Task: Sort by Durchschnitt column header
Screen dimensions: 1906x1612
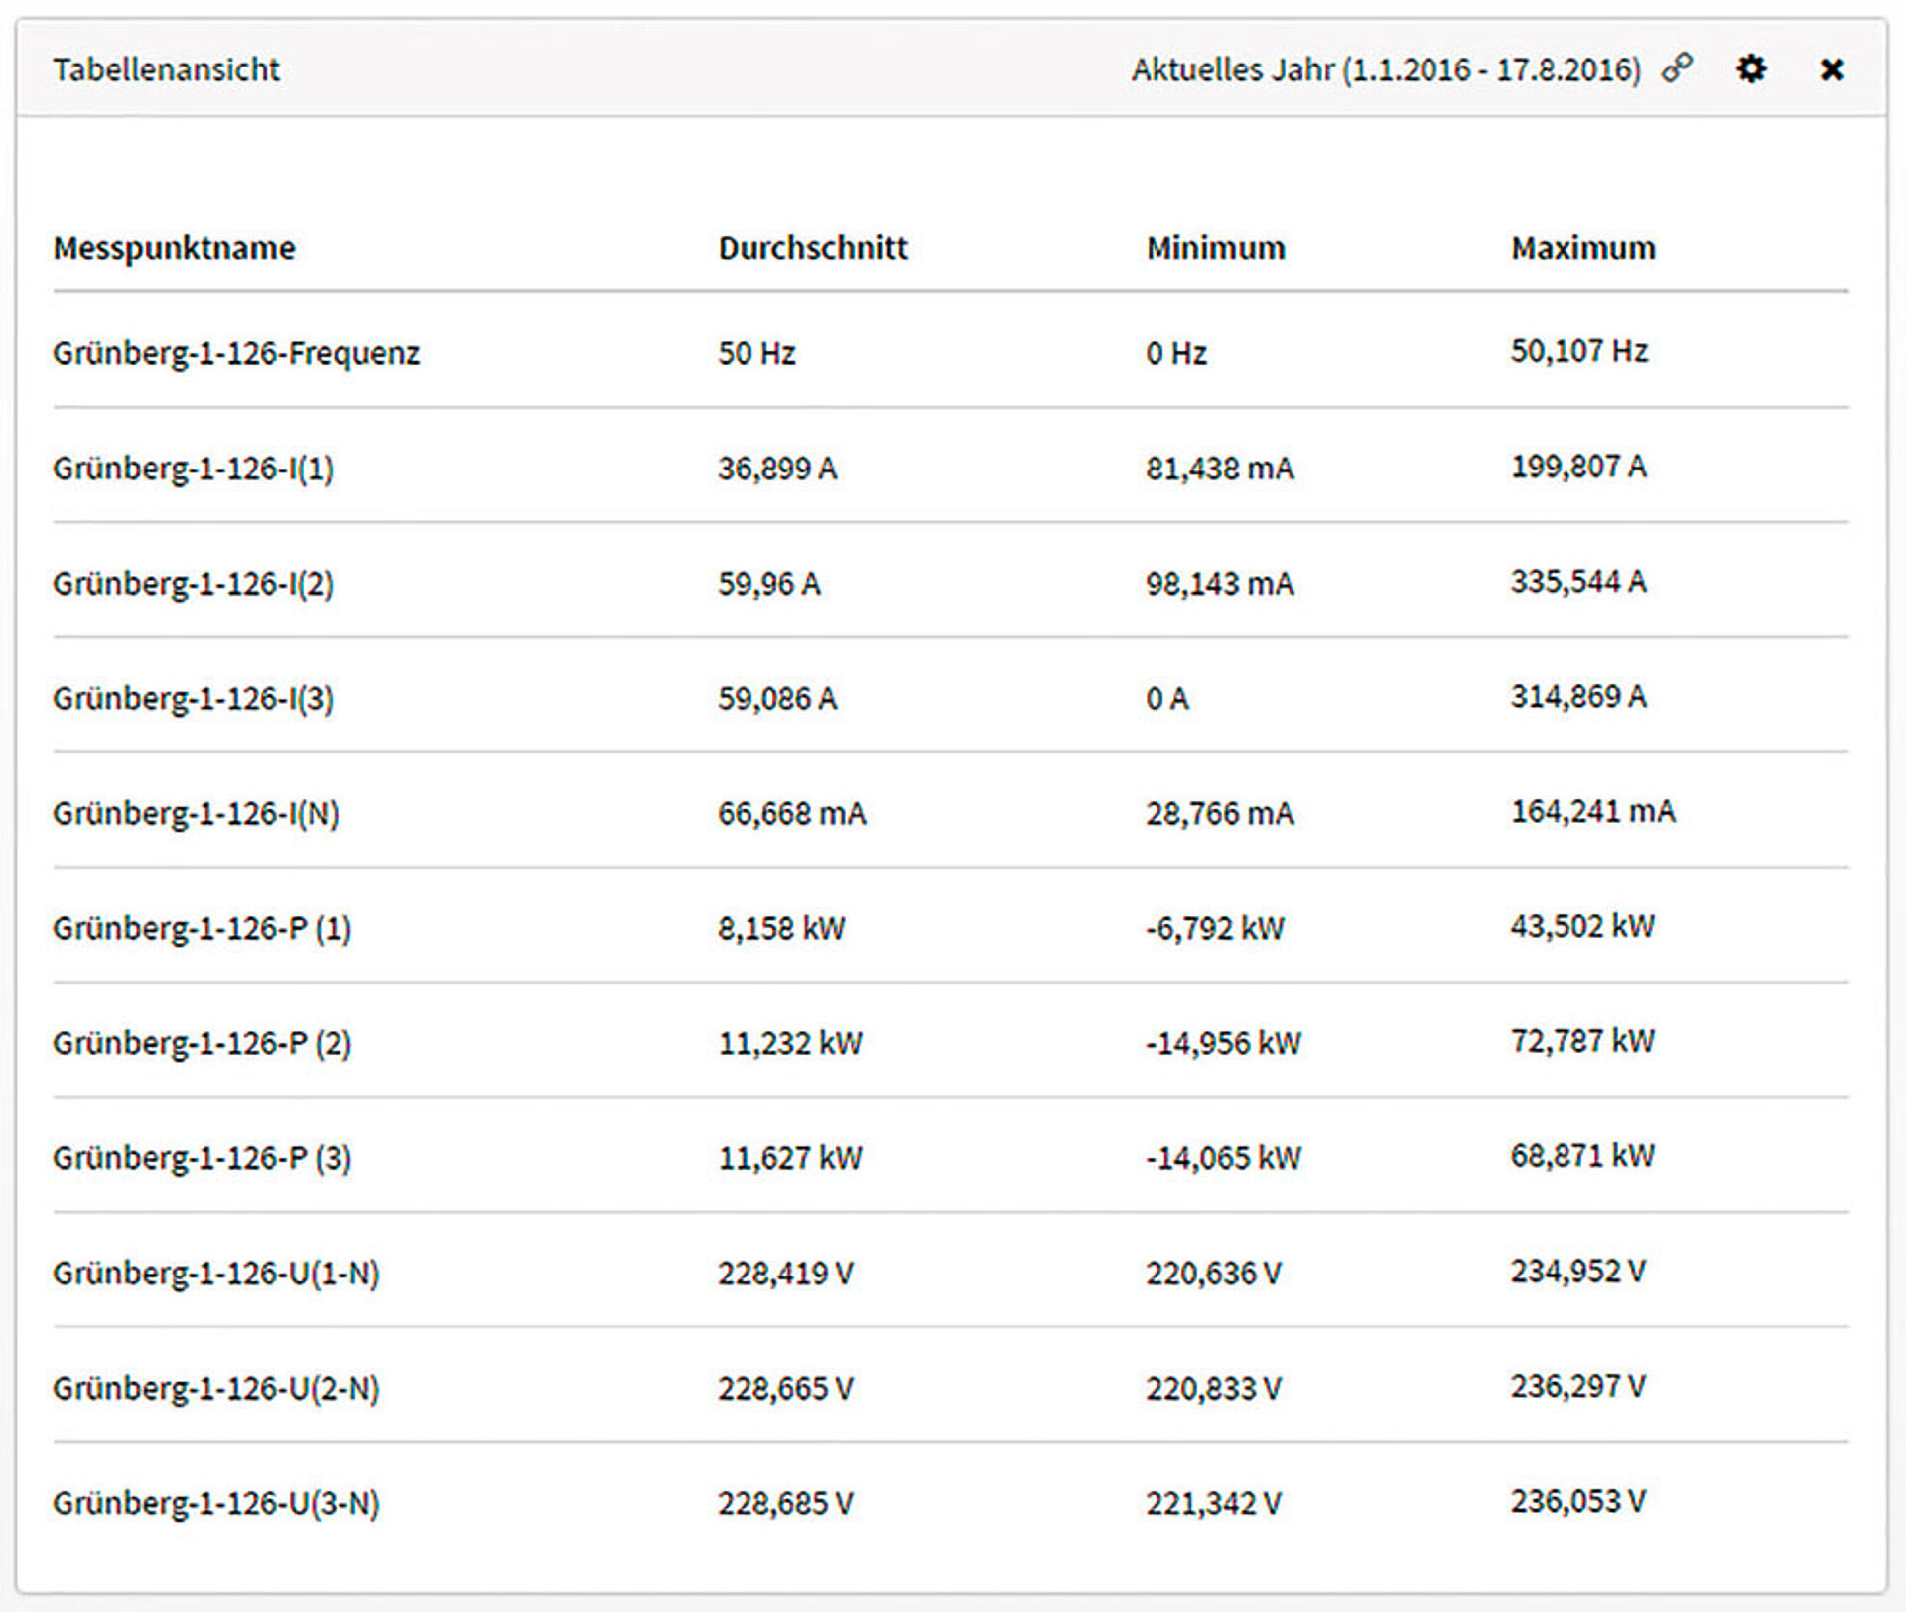Action: (812, 248)
